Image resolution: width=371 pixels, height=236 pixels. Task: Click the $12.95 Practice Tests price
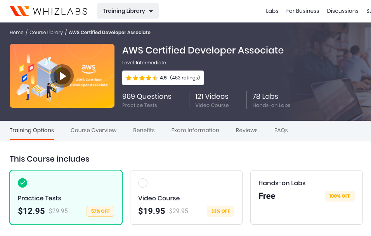coord(31,211)
